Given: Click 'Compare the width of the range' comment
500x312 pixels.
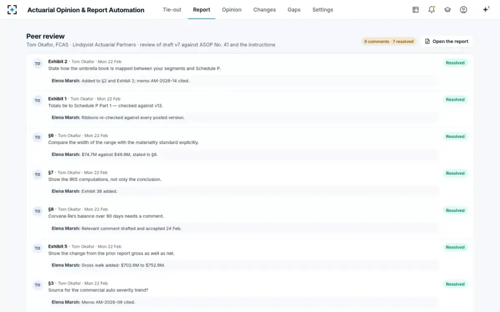Looking at the screenshot, I should (x=123, y=142).
